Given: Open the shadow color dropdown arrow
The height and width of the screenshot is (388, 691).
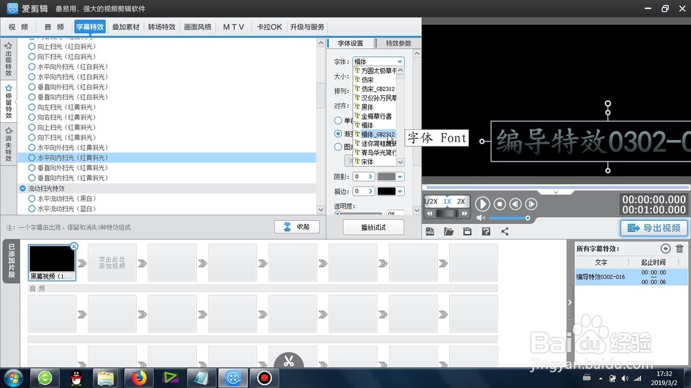Looking at the screenshot, I should 399,177.
